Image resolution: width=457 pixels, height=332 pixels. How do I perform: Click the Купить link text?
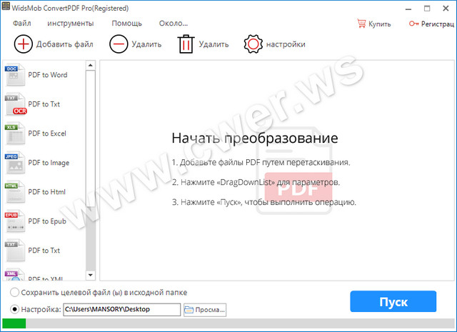[x=379, y=24]
